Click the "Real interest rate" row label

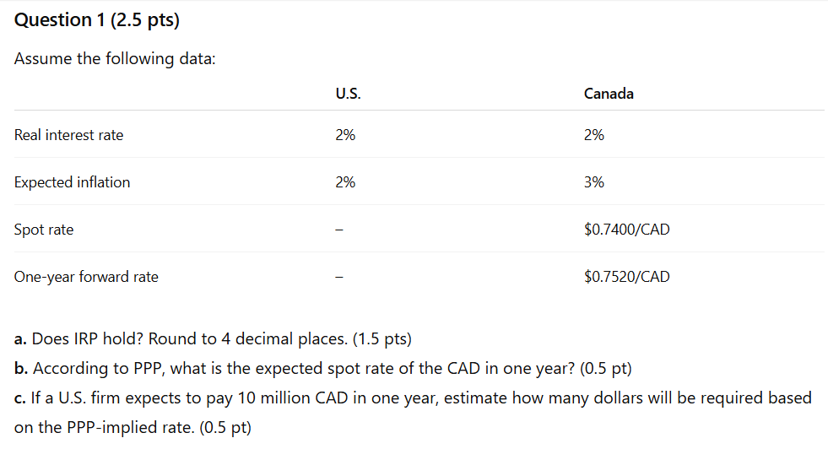[69, 135]
